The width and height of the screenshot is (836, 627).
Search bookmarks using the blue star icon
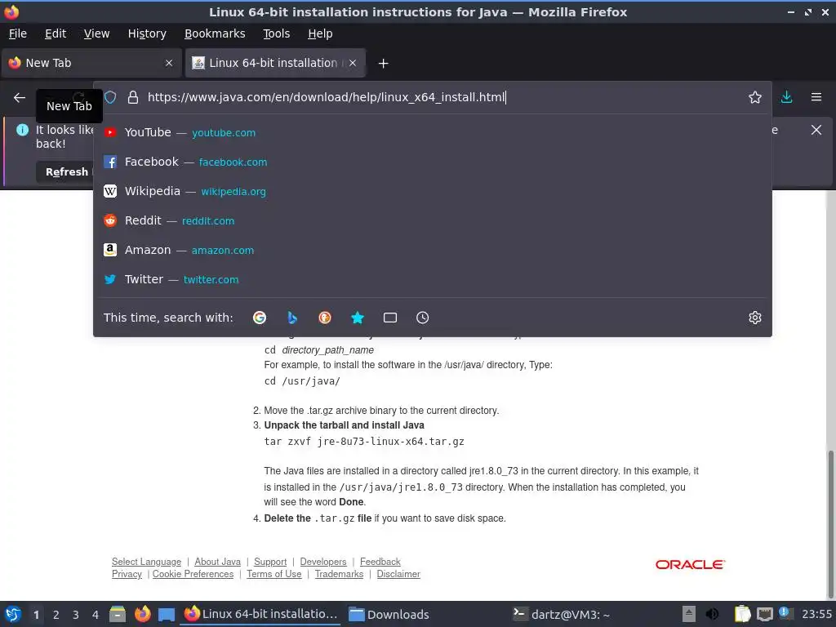358,318
